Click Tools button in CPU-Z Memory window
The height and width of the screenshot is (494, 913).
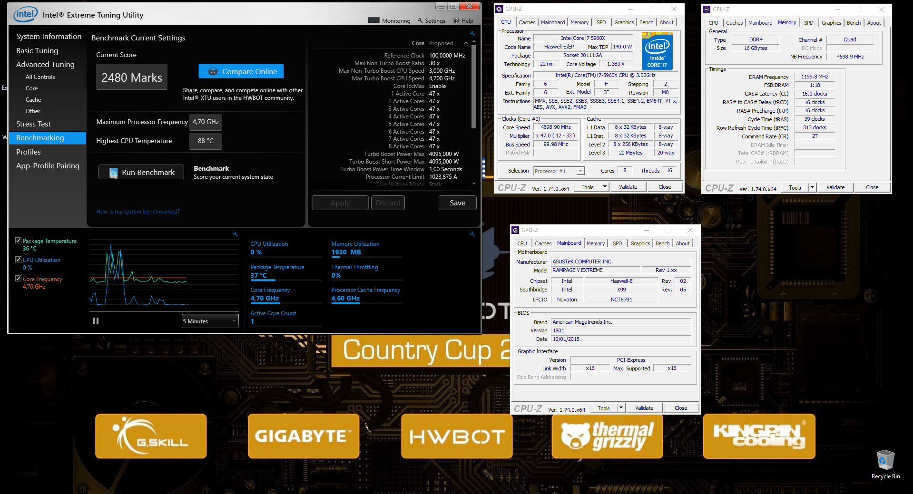click(x=795, y=188)
